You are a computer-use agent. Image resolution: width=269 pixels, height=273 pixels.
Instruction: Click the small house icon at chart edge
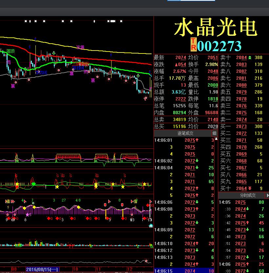coord(151,226)
